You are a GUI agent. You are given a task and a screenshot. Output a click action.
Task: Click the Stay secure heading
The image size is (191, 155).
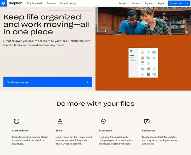pyautogui.click(x=105, y=130)
